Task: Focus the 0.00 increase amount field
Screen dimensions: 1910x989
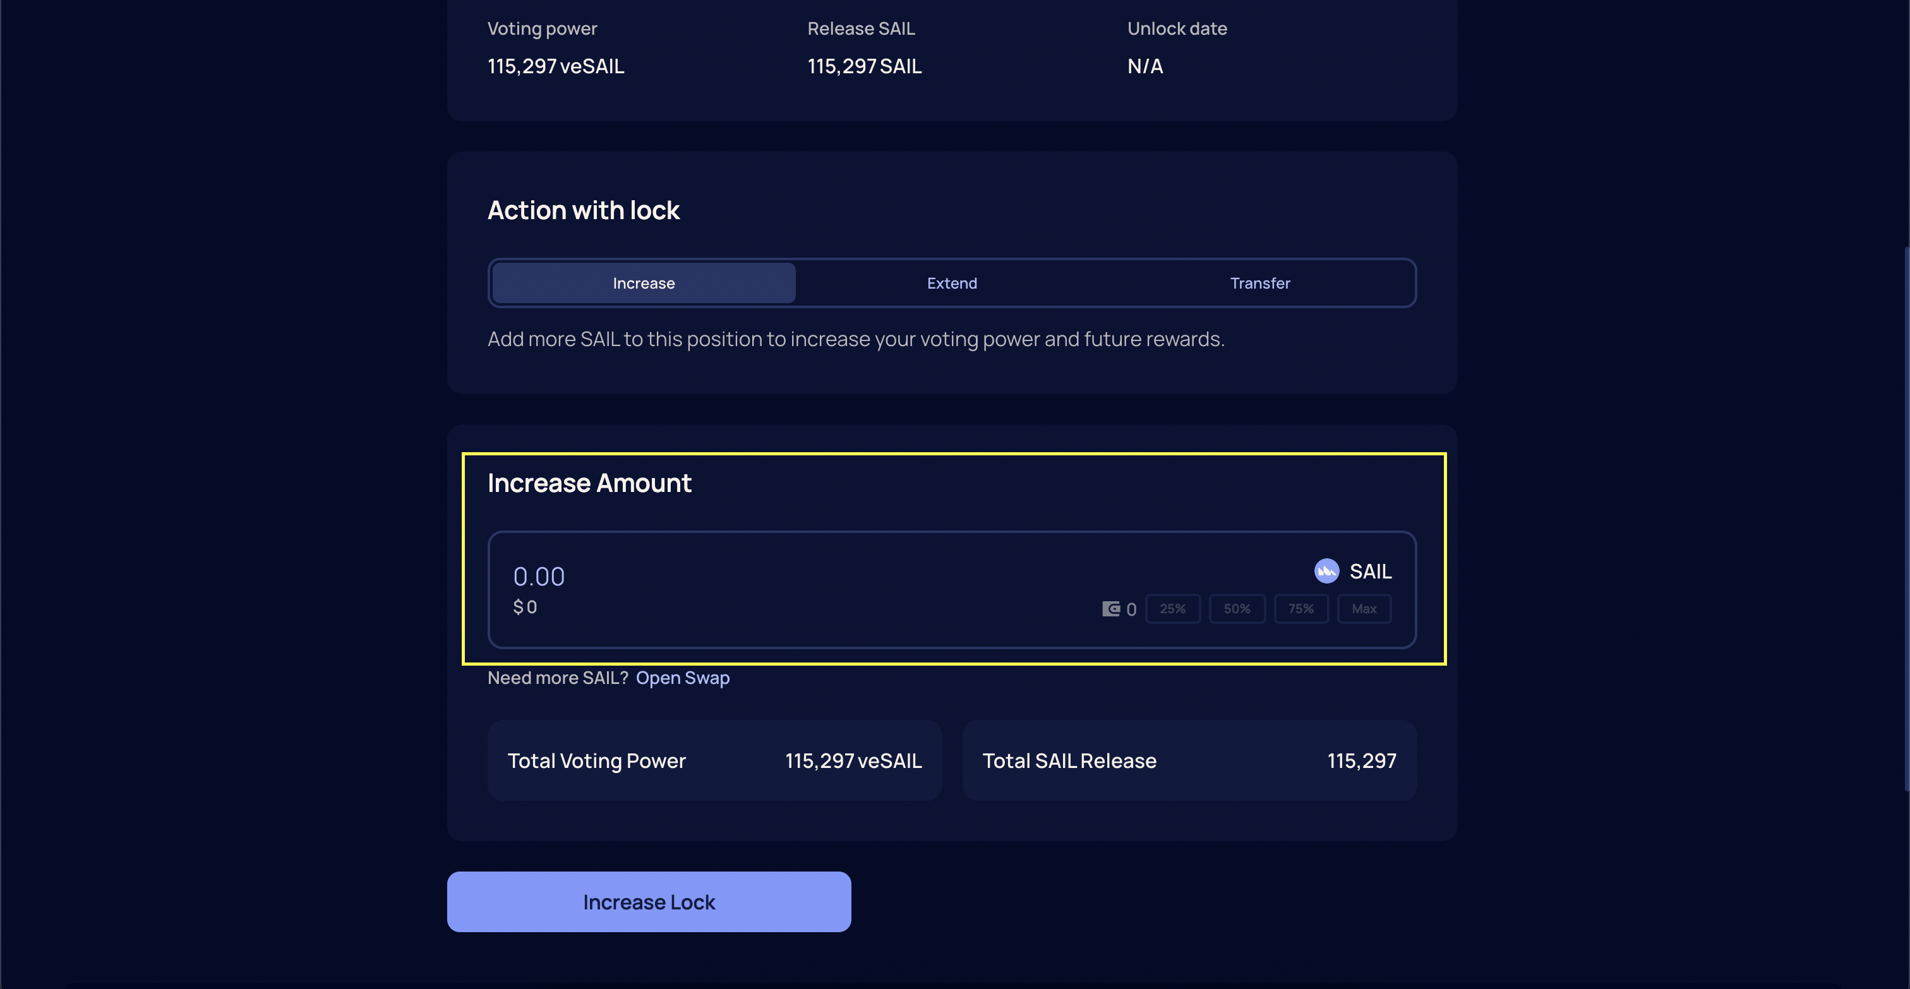Action: tap(539, 576)
